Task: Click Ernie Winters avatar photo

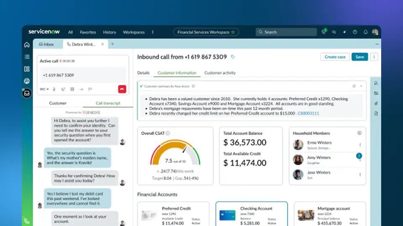Action: [298, 145]
